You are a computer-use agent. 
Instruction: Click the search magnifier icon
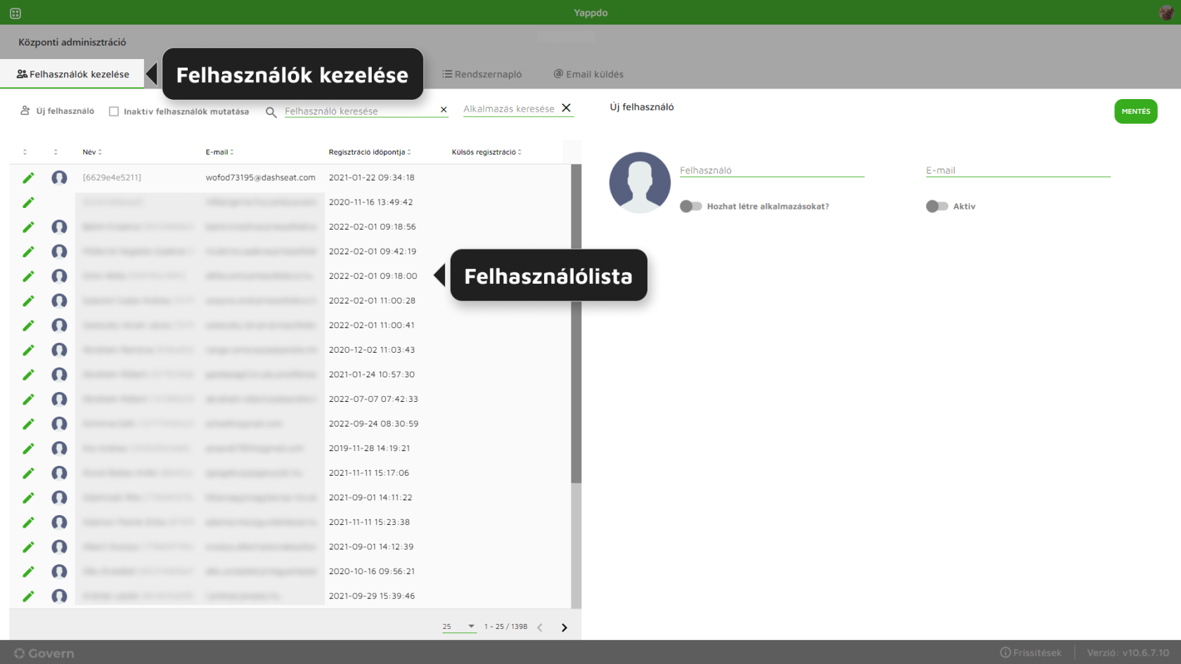click(271, 112)
